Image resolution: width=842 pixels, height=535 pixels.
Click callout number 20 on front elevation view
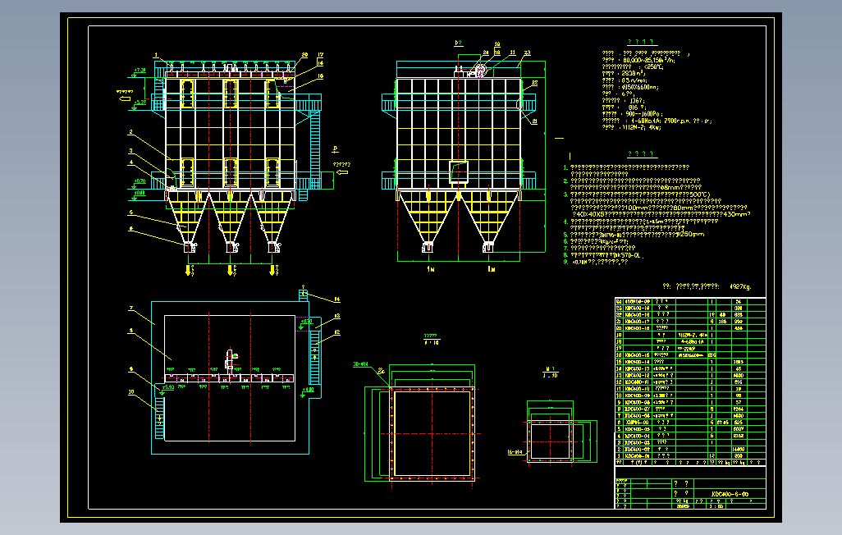(x=304, y=55)
